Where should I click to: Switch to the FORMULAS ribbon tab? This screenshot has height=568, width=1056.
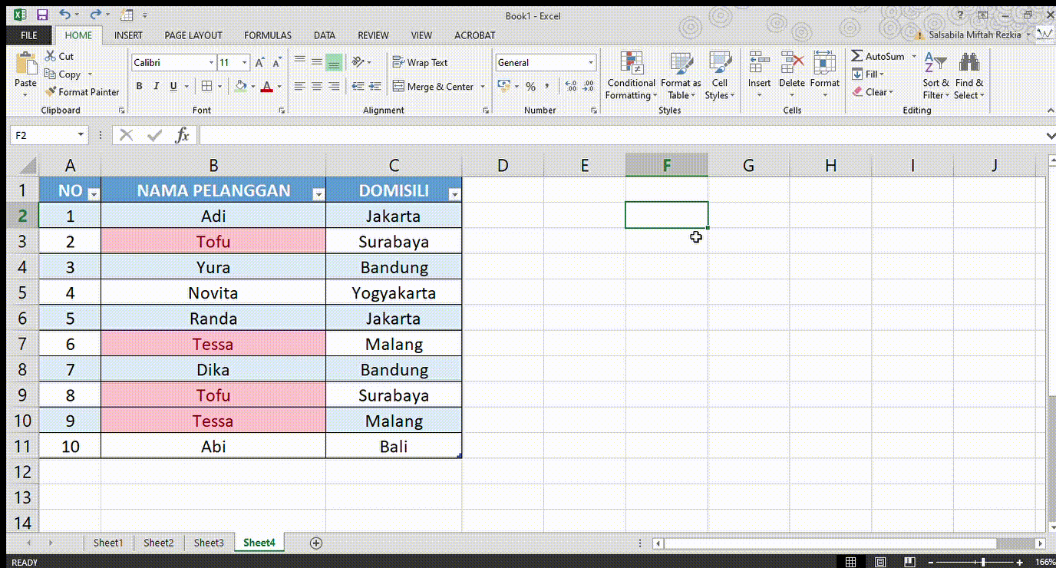point(267,35)
